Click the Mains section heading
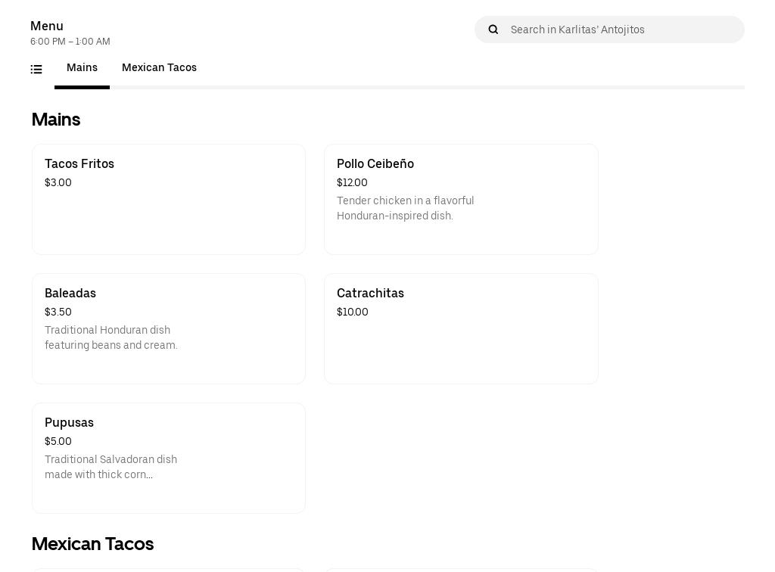The height and width of the screenshot is (572, 775). click(56, 120)
